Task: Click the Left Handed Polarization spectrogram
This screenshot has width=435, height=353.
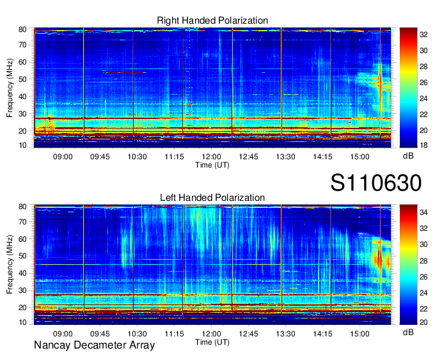Action: pos(212,265)
